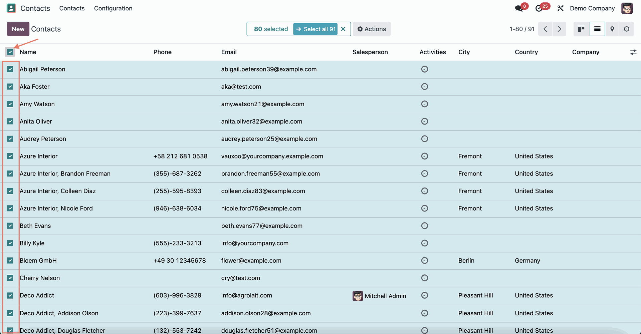Image resolution: width=641 pixels, height=334 pixels.
Task: Open the Configuration menu
Action: [x=113, y=8]
